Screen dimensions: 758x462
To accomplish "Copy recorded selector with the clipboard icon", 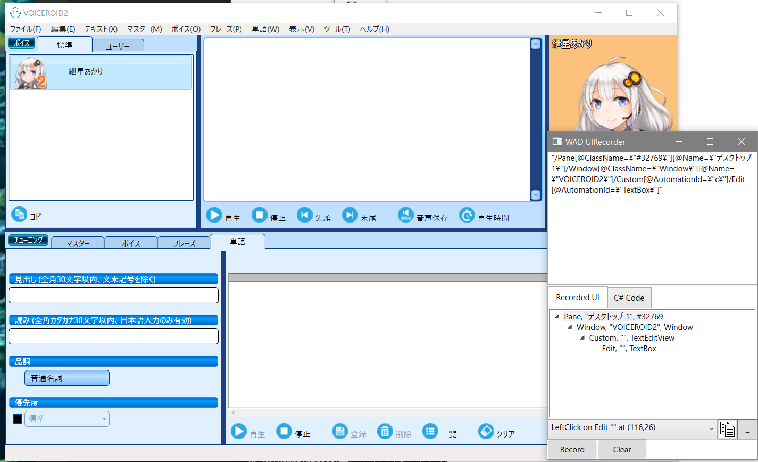I will pos(727,429).
